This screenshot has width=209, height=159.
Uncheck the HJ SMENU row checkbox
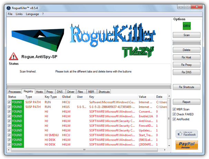(x=9, y=135)
